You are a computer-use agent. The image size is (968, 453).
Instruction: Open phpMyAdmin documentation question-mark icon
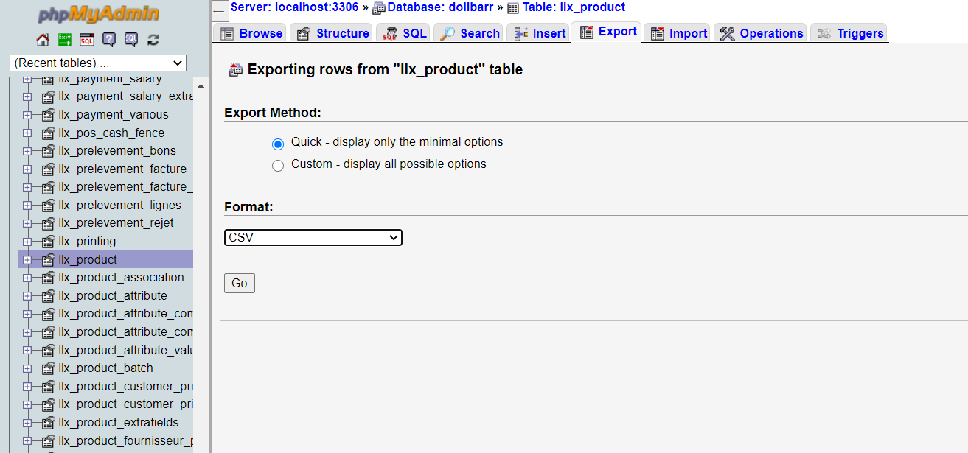109,40
